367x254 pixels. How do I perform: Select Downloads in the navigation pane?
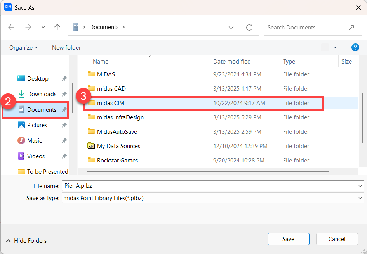coord(42,94)
